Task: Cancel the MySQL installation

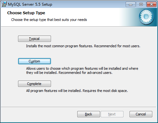Action: pyautogui.click(x=141, y=114)
